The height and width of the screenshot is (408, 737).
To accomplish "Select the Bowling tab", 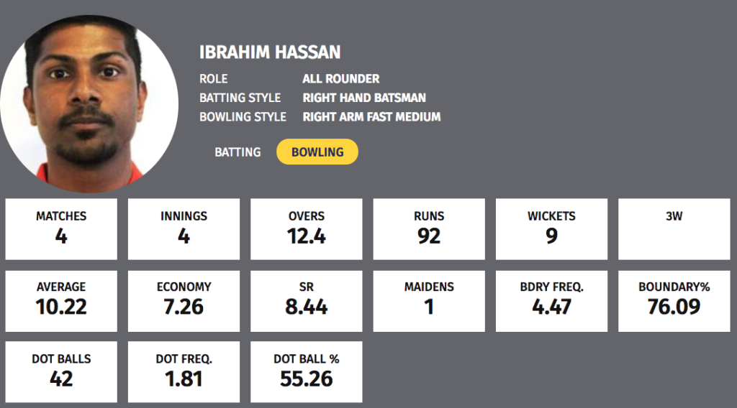I will tap(317, 152).
